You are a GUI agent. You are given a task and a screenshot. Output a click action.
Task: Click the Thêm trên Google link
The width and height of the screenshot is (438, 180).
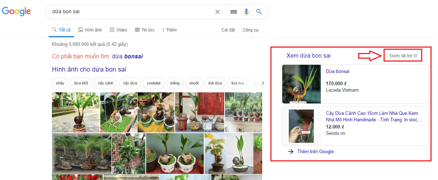(x=315, y=152)
